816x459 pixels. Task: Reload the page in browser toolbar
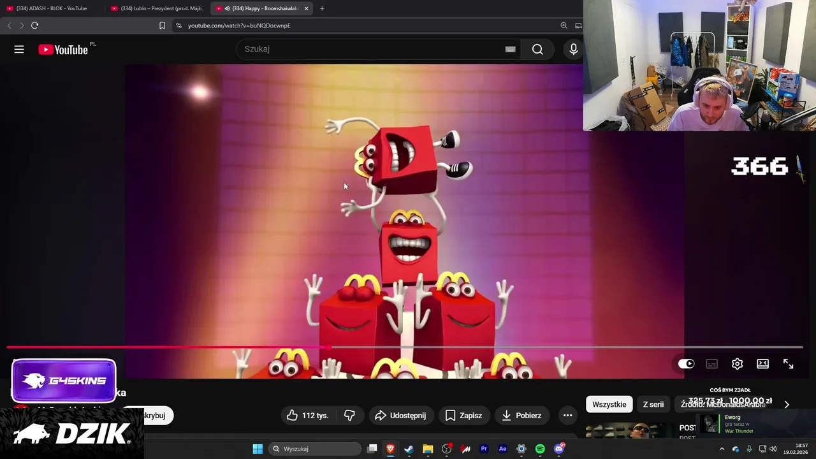pyautogui.click(x=34, y=25)
